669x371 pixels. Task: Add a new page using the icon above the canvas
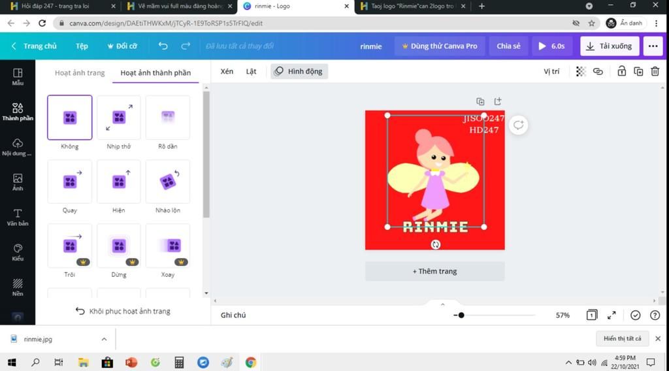tap(497, 101)
